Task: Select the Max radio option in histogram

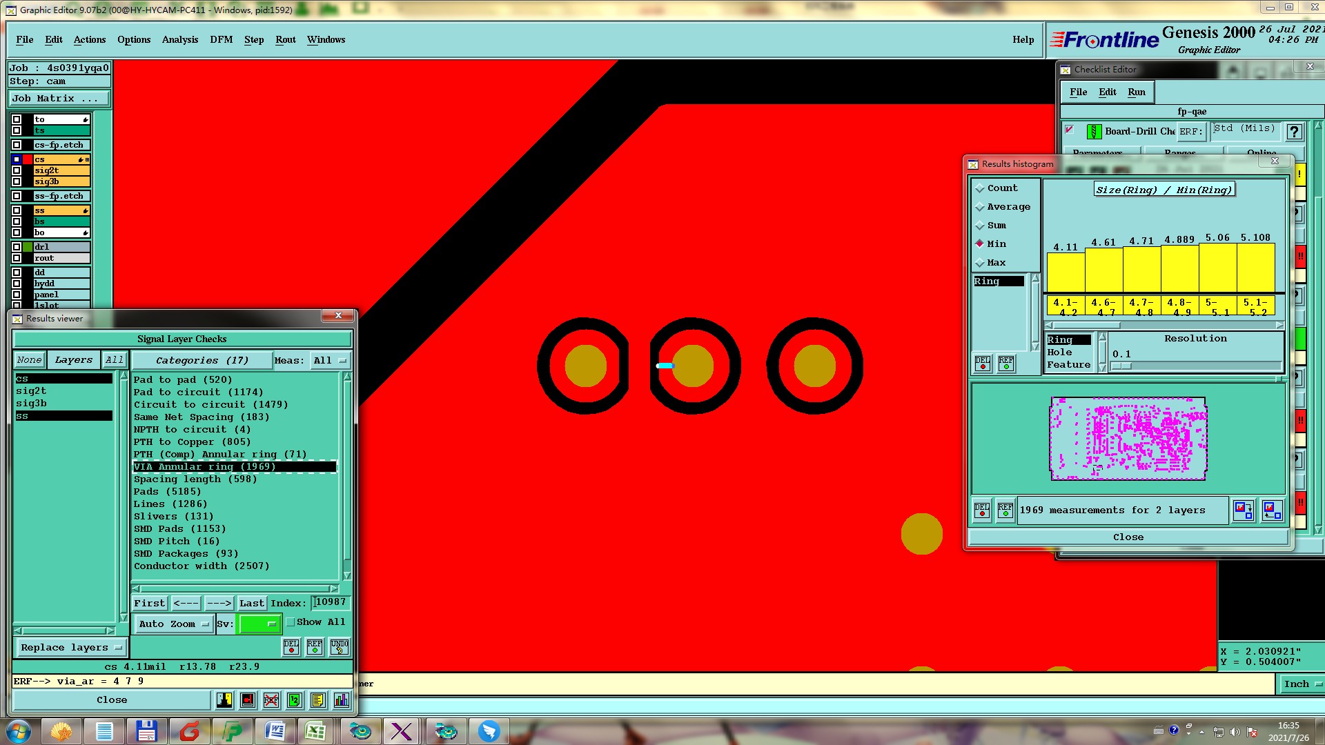Action: (x=980, y=263)
